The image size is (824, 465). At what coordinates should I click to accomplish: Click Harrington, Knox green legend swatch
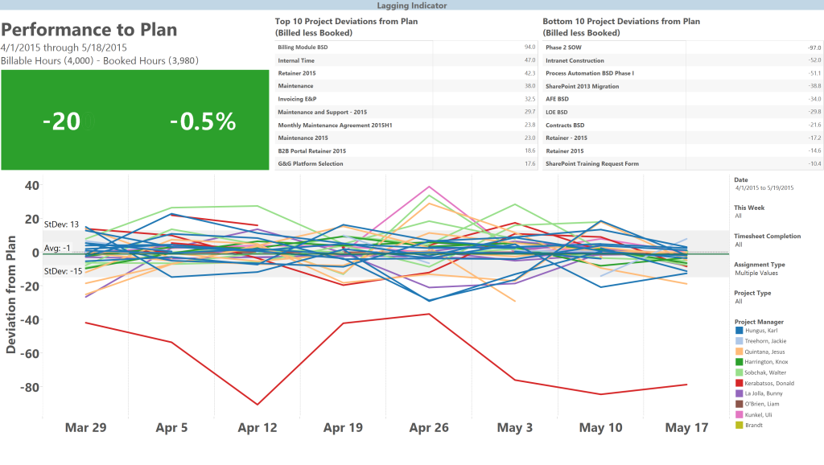(x=739, y=362)
